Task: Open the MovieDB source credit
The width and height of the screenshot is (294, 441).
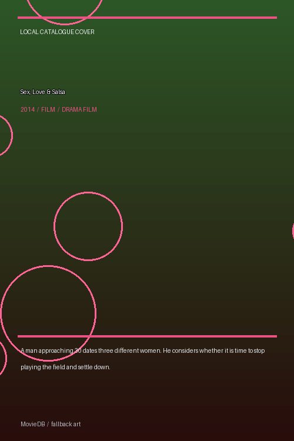Action: (33, 424)
